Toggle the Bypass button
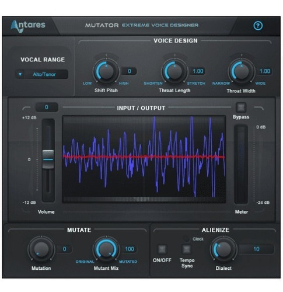 tap(241, 107)
